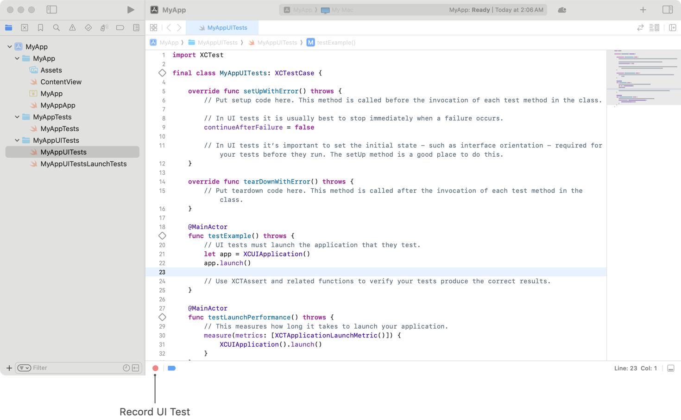Screen dimensions: 681x420
Task: Click the blue breakpoint toggle in debug bar
Action: pos(171,368)
